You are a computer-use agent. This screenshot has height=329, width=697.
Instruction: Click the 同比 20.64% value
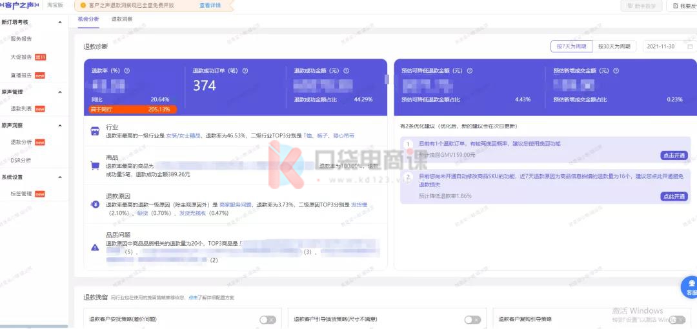point(160,99)
